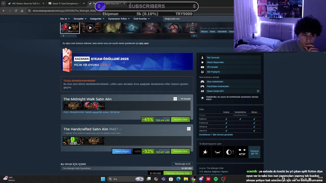Open the tab search chevron at the top left

pos(3,4)
